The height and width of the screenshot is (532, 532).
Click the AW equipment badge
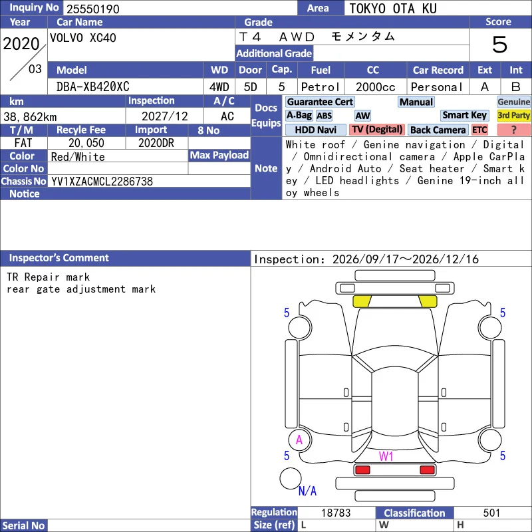coord(362,116)
